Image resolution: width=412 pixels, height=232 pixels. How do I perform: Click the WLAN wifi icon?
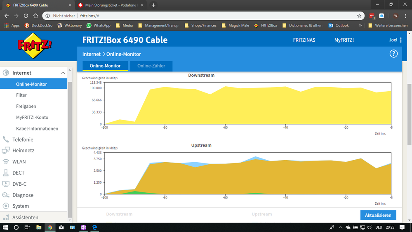coord(6,161)
